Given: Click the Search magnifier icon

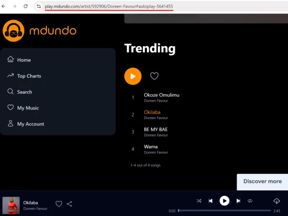Looking at the screenshot, I should [11, 91].
